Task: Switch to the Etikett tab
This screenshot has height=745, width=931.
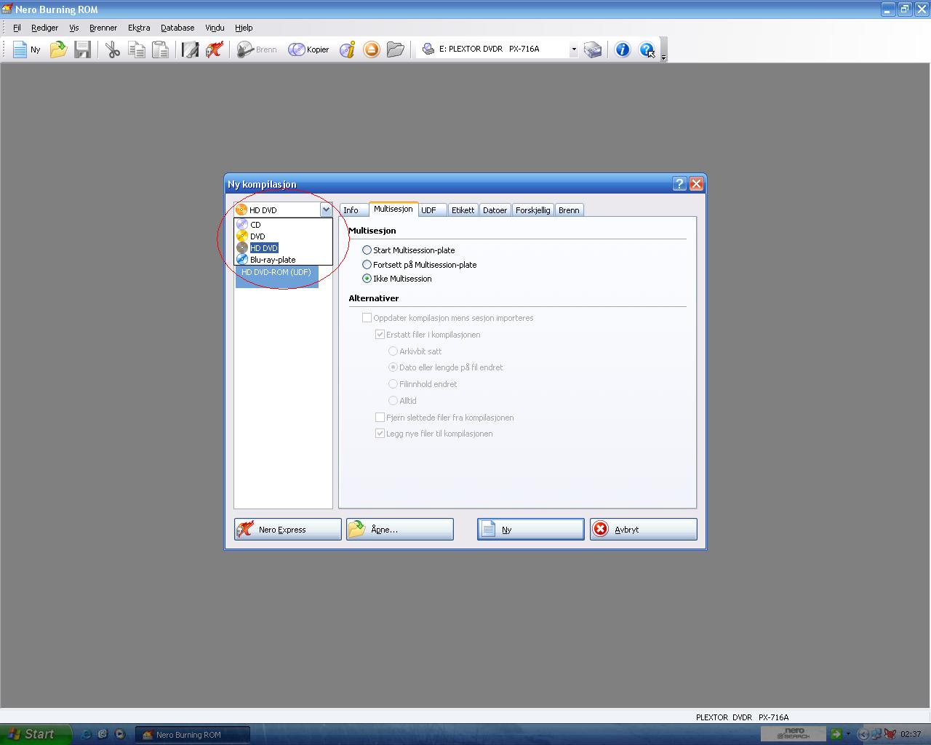Action: (x=463, y=210)
